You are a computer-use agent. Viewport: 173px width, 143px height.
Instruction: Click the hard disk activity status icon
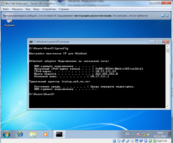tap(114, 141)
